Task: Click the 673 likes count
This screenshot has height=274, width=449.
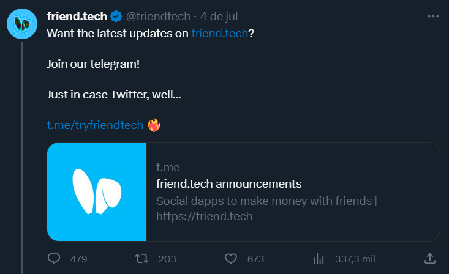Action: pos(255,259)
